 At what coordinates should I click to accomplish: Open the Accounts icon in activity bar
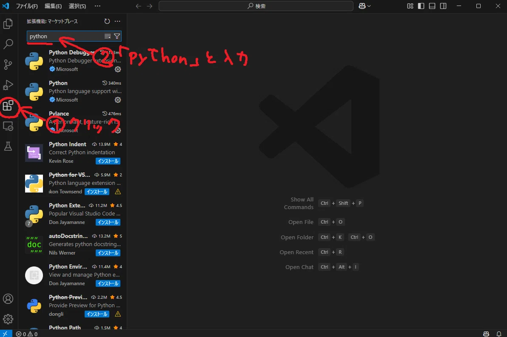point(8,299)
